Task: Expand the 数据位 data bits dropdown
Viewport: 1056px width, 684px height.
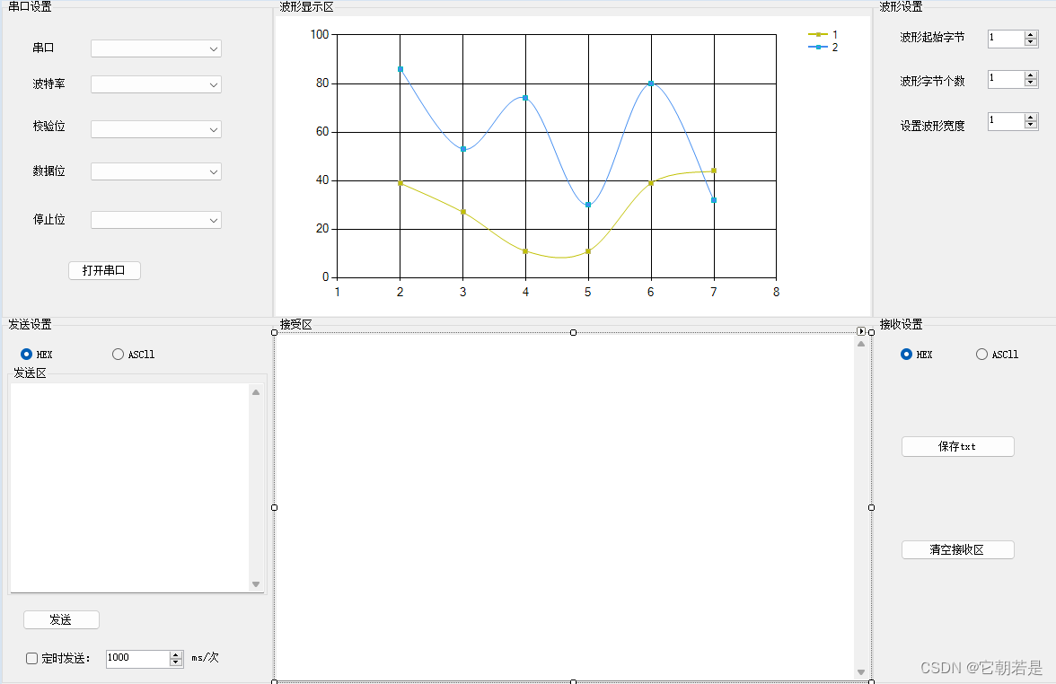Action: [155, 171]
